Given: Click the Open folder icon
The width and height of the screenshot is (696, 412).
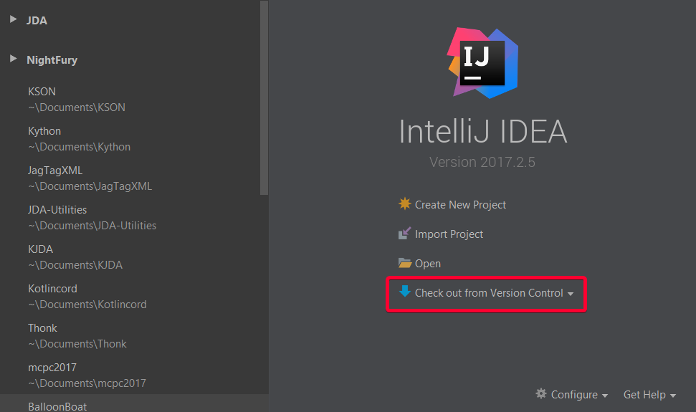Looking at the screenshot, I should [x=405, y=263].
